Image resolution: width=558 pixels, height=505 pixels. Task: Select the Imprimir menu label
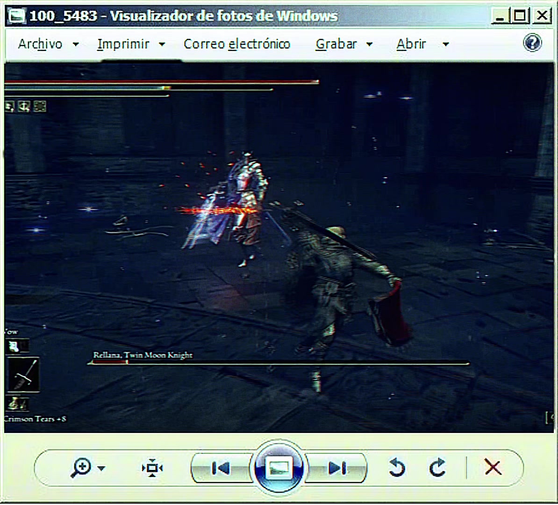coord(123,44)
